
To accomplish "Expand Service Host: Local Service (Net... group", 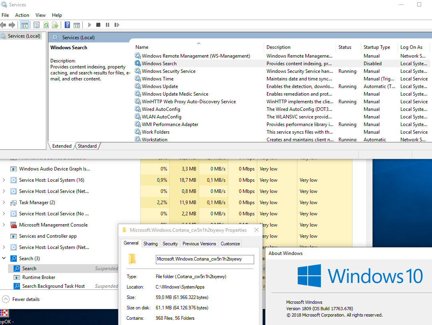I will pyautogui.click(x=4, y=191).
